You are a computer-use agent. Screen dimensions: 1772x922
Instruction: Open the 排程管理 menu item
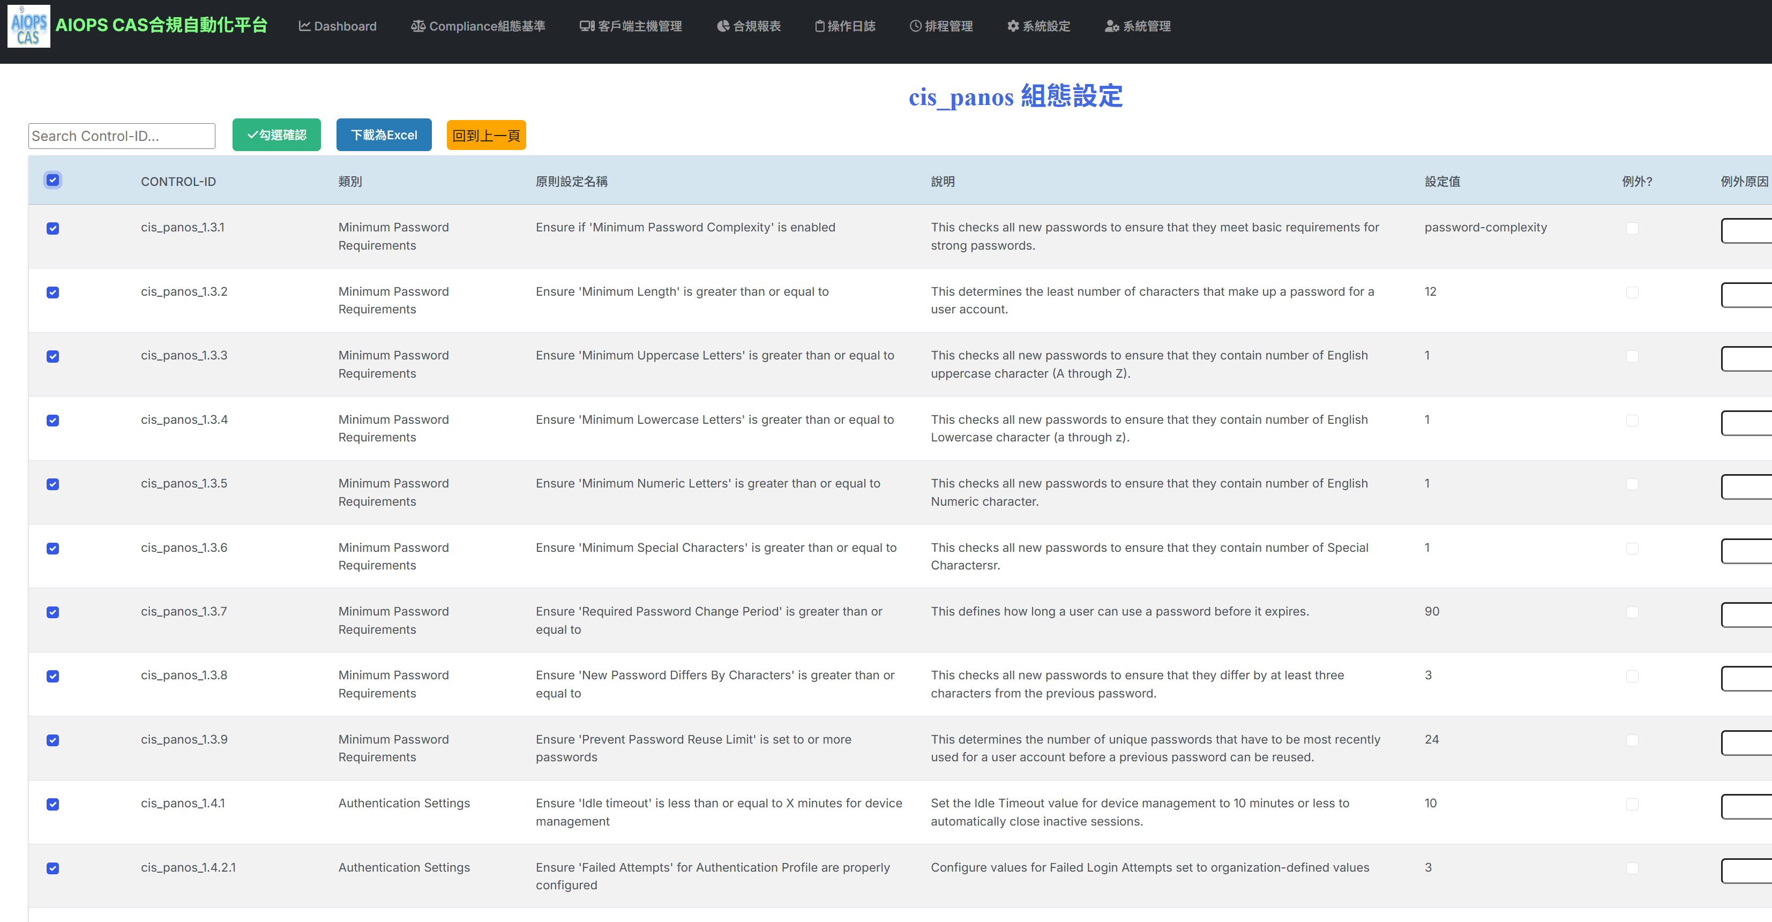point(948,26)
